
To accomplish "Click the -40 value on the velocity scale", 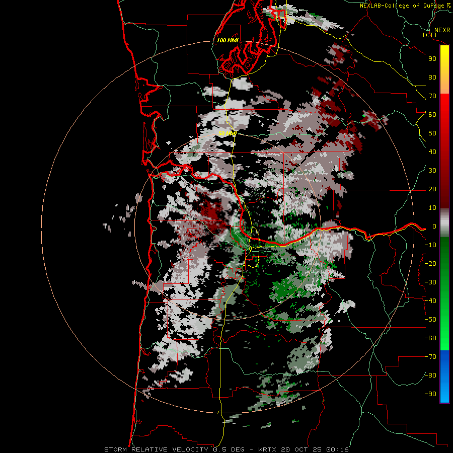I will [430, 301].
